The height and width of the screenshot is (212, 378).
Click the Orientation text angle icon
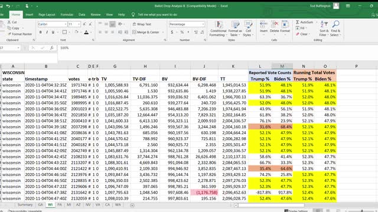click(120, 24)
